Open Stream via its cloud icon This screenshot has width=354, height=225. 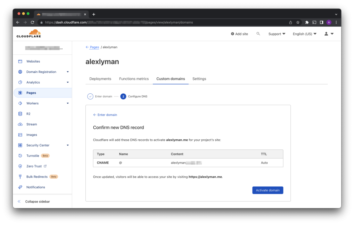pyautogui.click(x=20, y=124)
